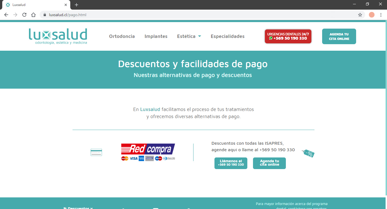The height and width of the screenshot is (209, 387).
Task: Open the Ortodoncia menu item
Action: [122, 36]
